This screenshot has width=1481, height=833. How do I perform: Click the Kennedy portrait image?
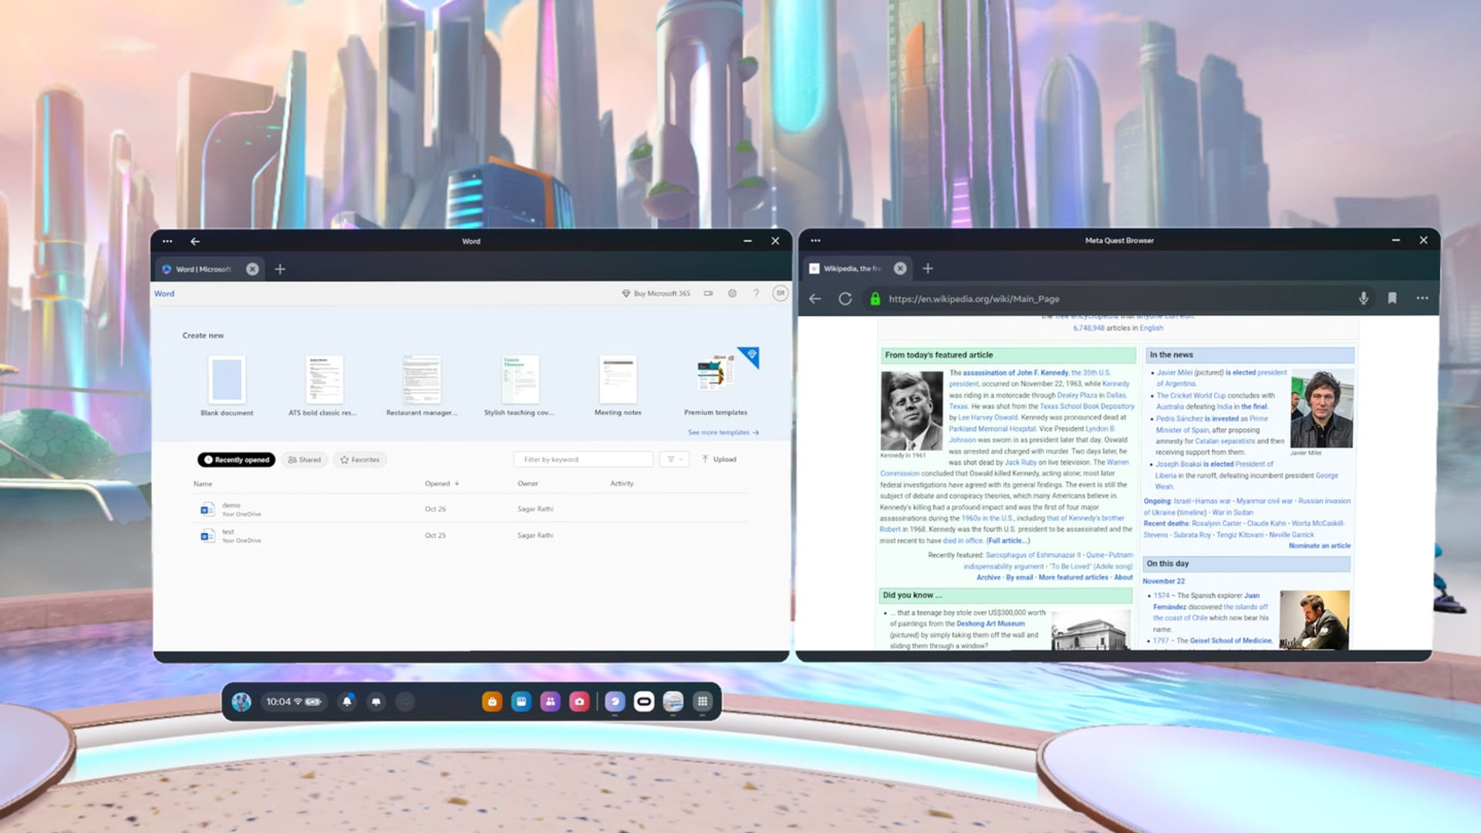[912, 410]
